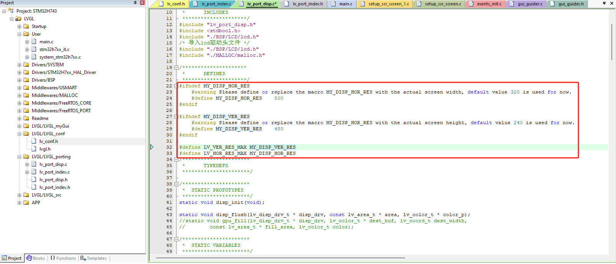Fold the #ifndef block at line 22
Image resolution: width=616 pixels, height=264 pixels.
pos(176,86)
